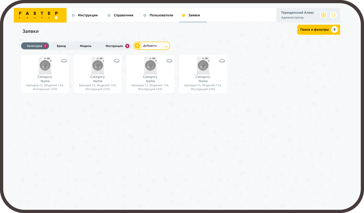Click the washing machine image on the fourth card

click(x=203, y=65)
